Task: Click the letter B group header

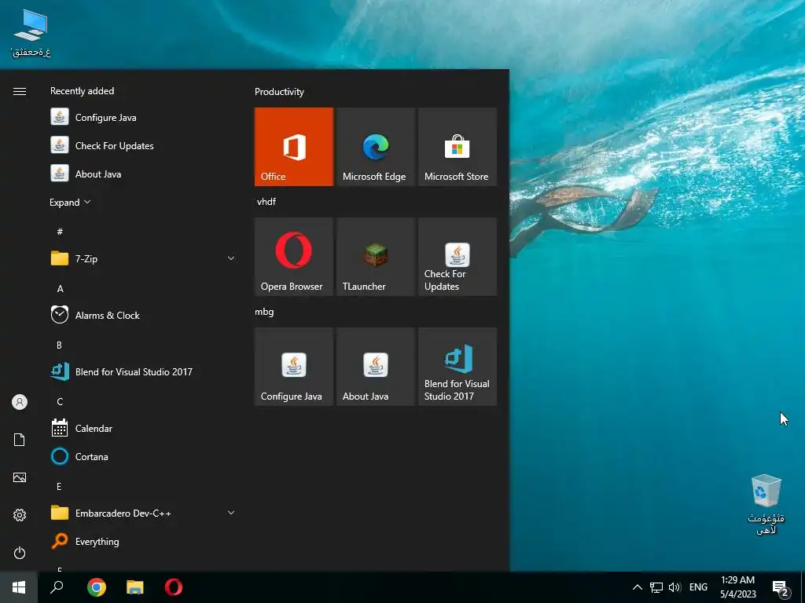Action: pos(59,345)
